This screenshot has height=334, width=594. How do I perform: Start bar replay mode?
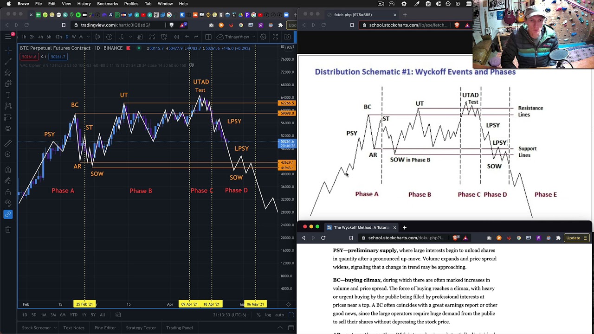(x=176, y=37)
